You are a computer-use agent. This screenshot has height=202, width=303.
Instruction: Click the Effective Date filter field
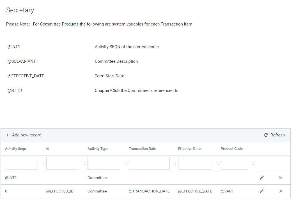195,163
